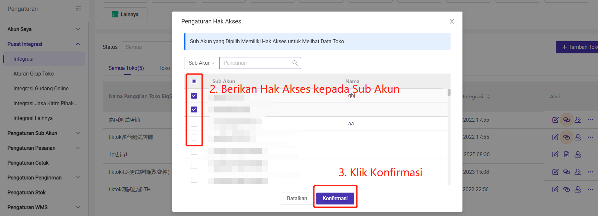
Task: Open the Status Semua dropdown
Action: point(147,47)
